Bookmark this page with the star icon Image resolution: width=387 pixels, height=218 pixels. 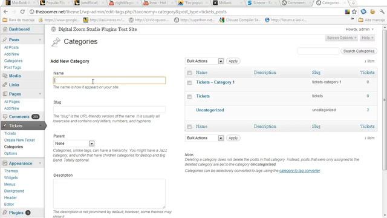(354, 12)
